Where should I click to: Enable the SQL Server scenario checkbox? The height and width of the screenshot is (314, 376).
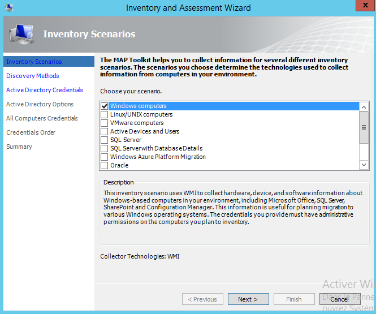tap(104, 140)
